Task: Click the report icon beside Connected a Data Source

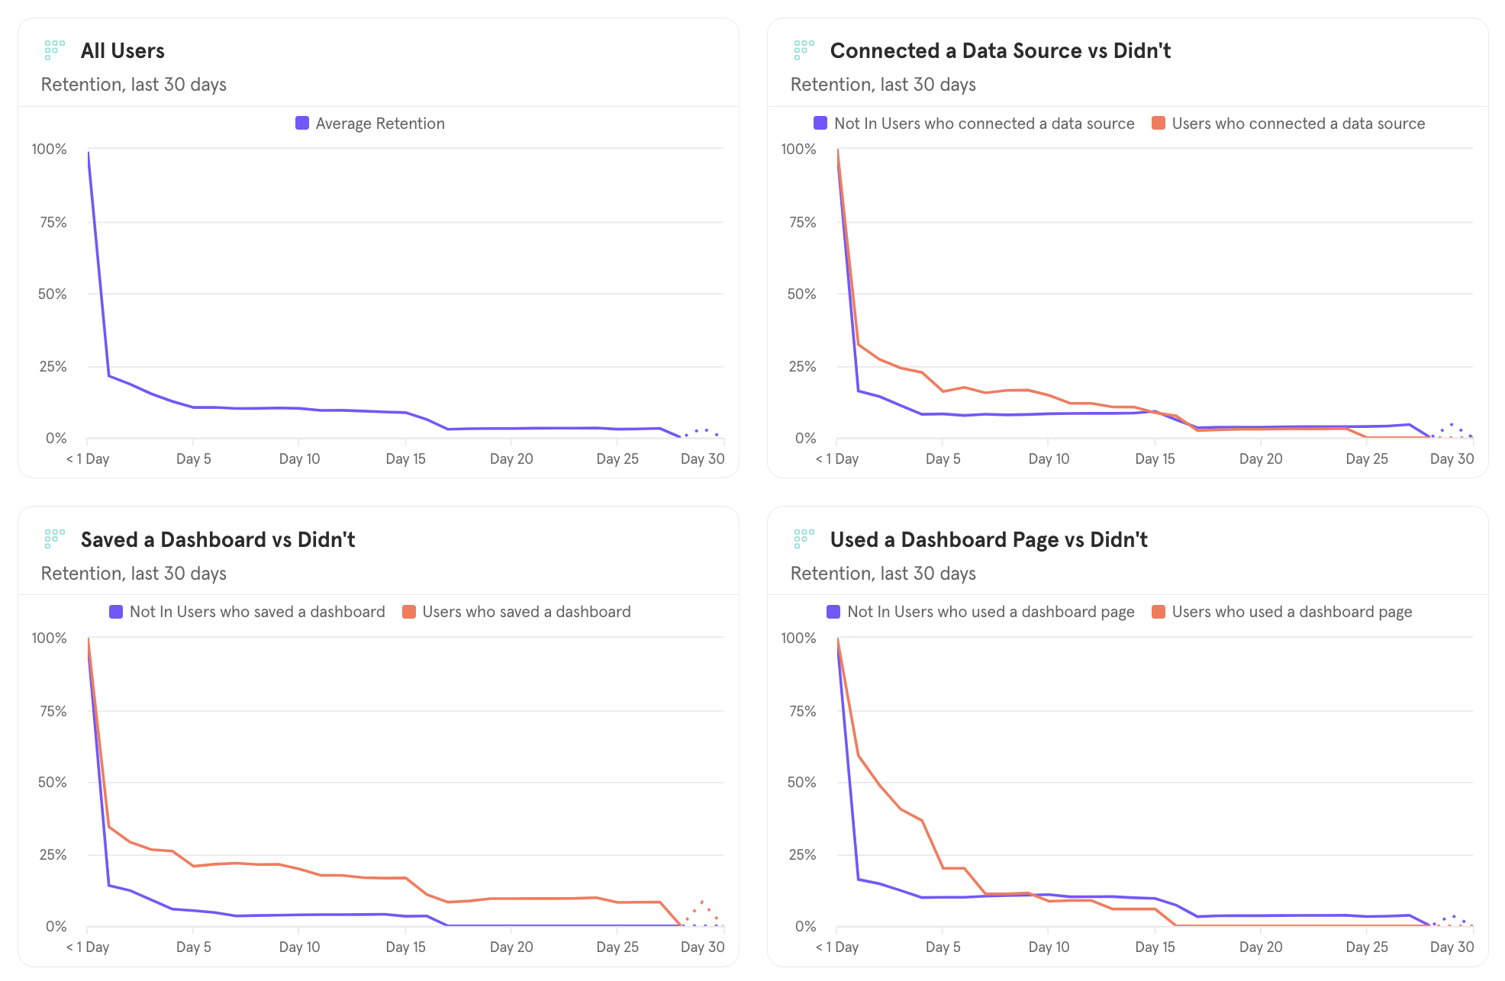Action: coord(804,50)
